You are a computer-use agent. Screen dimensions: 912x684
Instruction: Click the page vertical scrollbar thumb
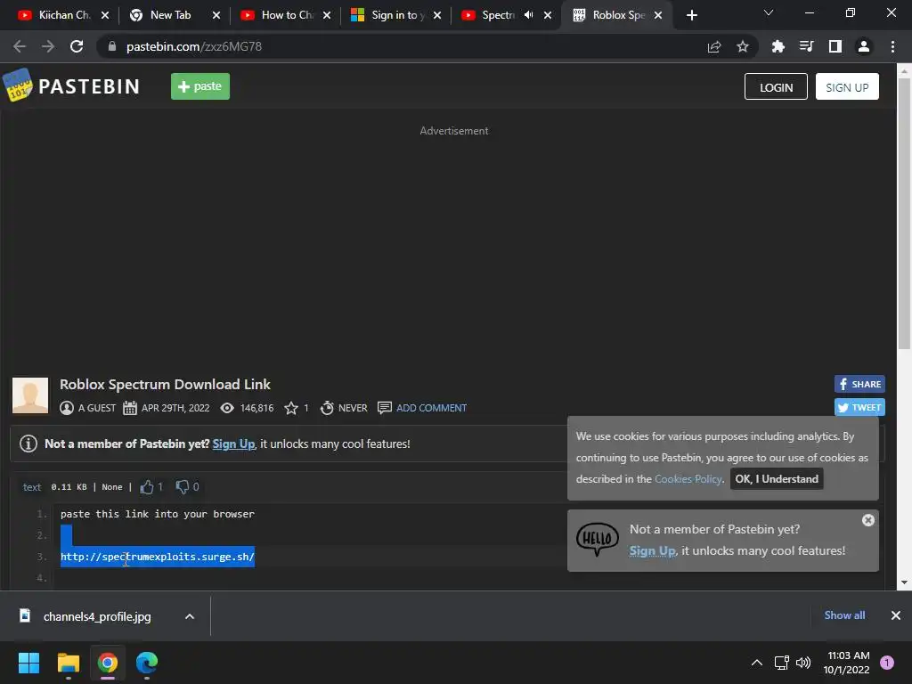point(904,214)
